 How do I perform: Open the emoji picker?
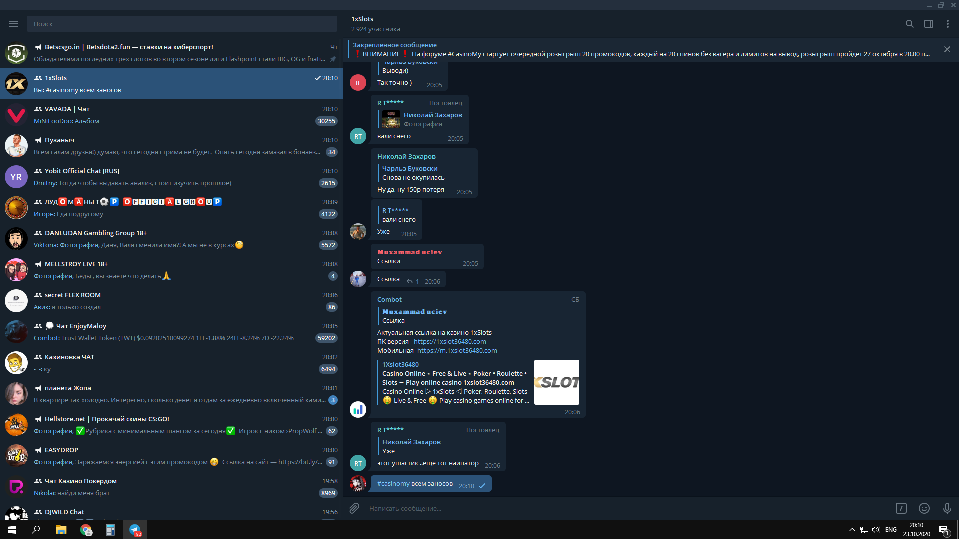tap(924, 508)
